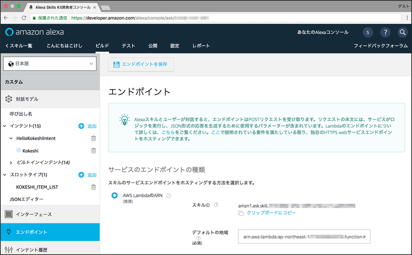The height and width of the screenshot is (255, 412).
Task: Select the 呼び出し名 item
Action: click(21, 114)
